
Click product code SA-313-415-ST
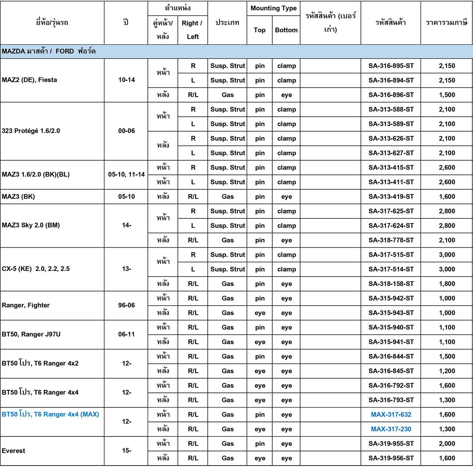tap(391, 168)
